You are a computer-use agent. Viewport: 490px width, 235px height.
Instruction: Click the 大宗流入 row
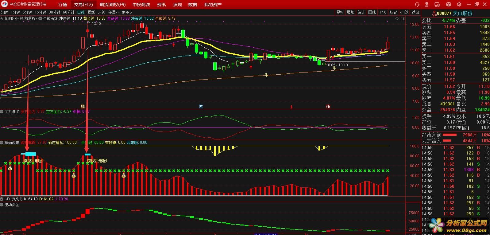click(x=455, y=141)
